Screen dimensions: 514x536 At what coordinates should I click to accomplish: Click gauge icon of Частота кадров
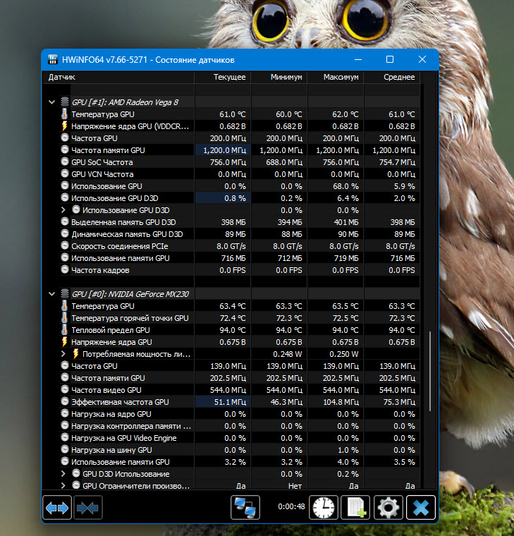pyautogui.click(x=65, y=269)
